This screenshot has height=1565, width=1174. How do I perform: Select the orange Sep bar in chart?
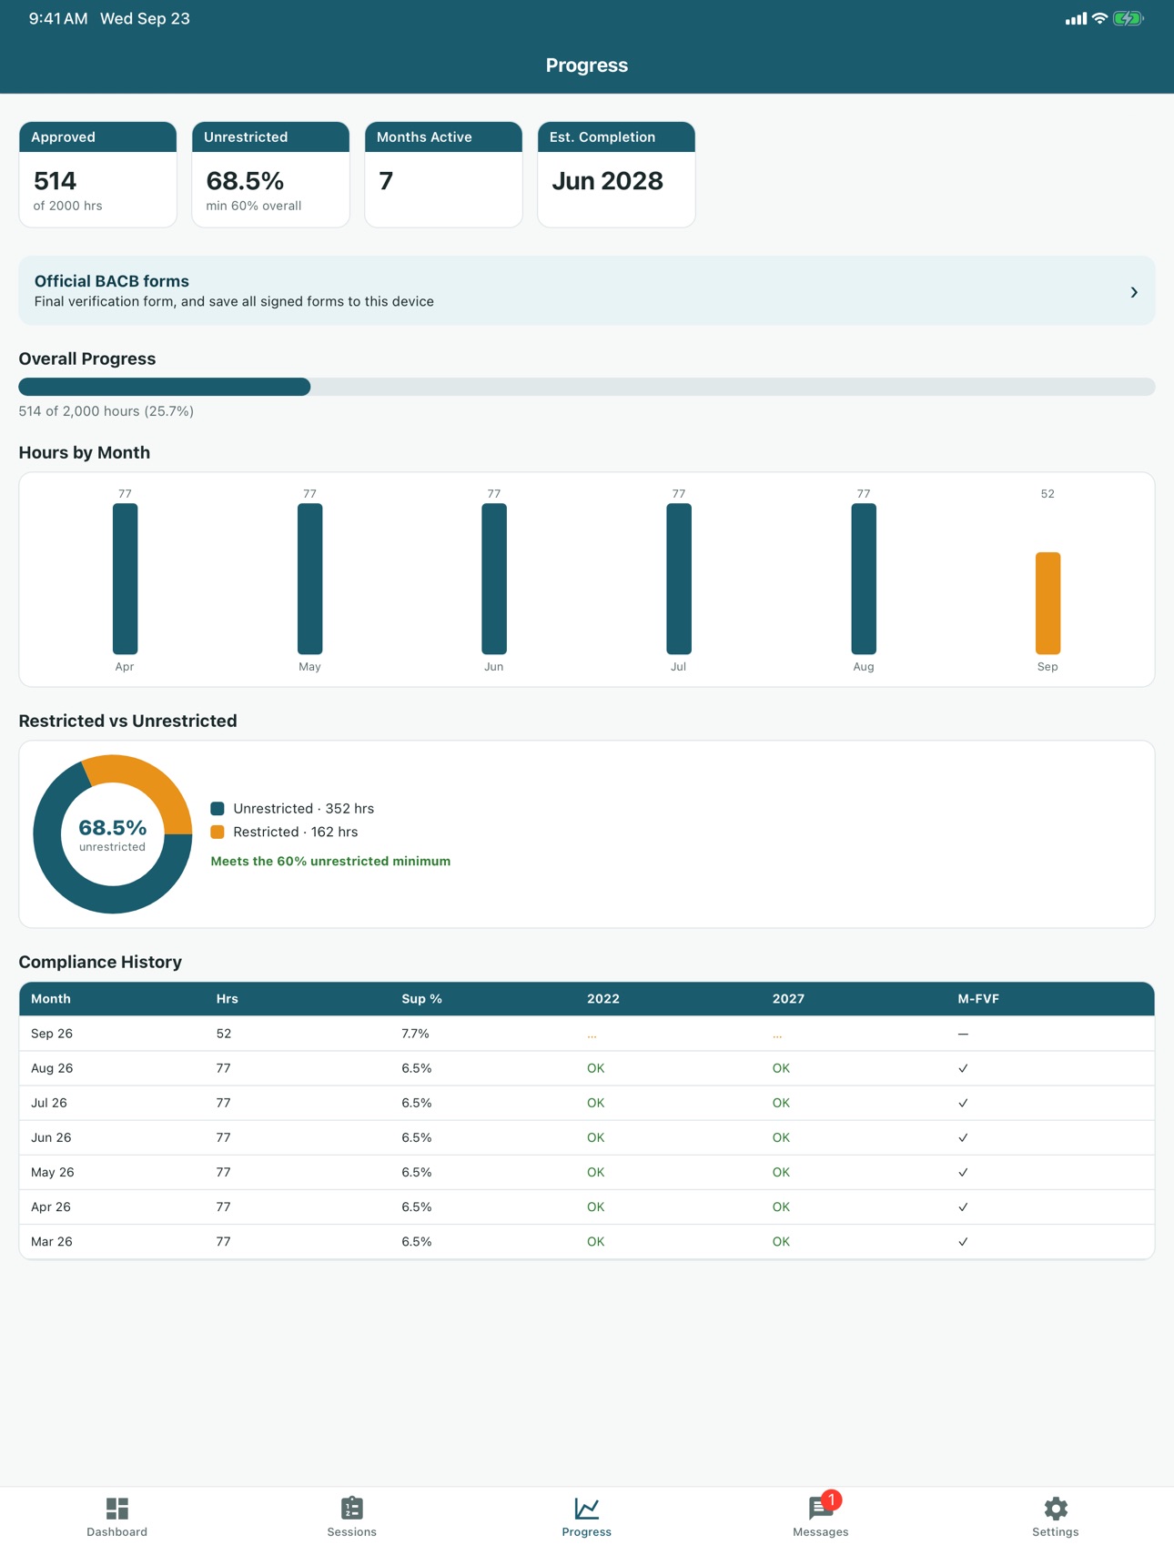(1047, 603)
